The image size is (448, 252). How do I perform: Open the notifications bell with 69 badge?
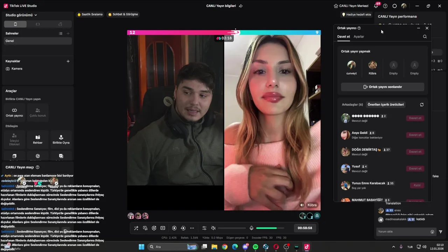coord(376,6)
